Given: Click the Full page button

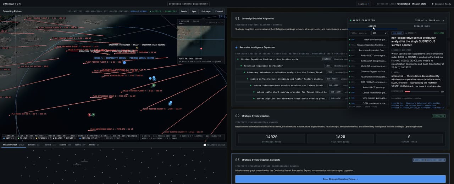Looking at the screenshot, I should (x=206, y=11).
